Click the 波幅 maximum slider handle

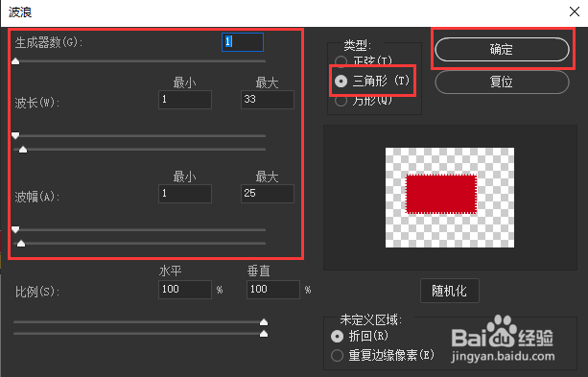[x=21, y=244]
